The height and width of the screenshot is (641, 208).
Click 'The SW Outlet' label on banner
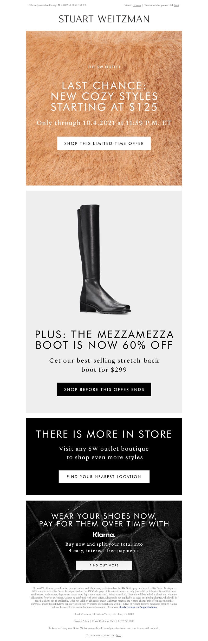click(x=104, y=67)
